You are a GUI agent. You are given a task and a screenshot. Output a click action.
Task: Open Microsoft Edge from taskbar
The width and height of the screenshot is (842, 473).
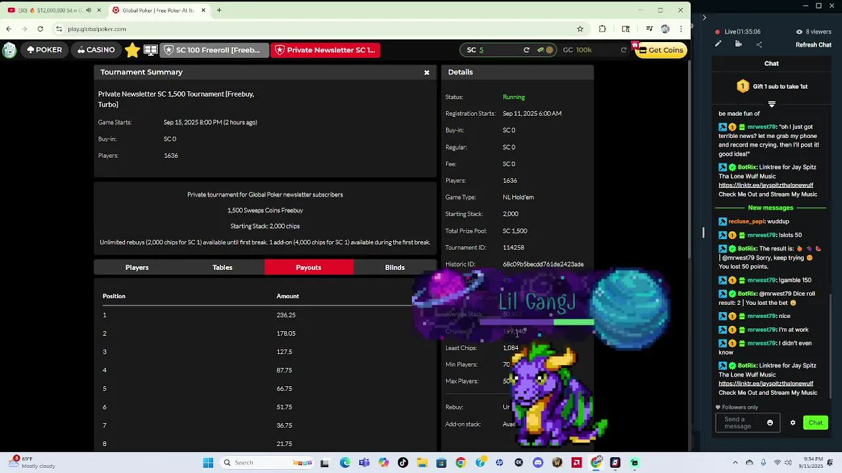345,462
